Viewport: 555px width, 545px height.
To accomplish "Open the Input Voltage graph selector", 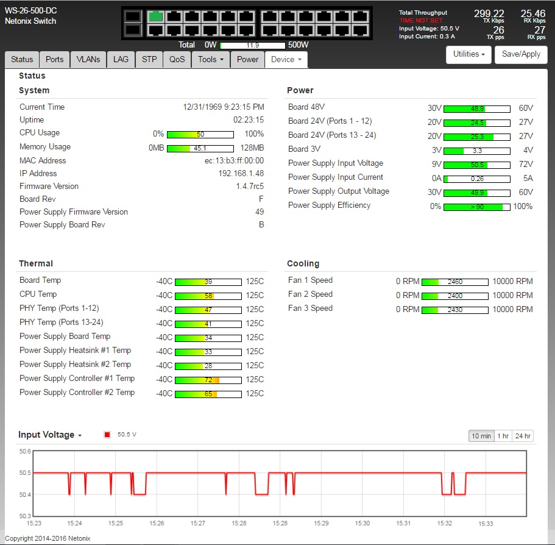I will [x=50, y=435].
